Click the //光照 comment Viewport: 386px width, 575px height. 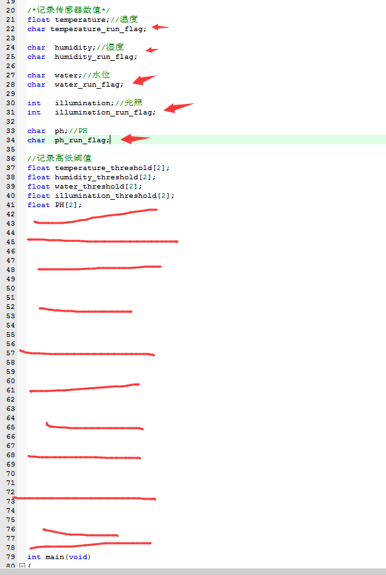[x=128, y=103]
